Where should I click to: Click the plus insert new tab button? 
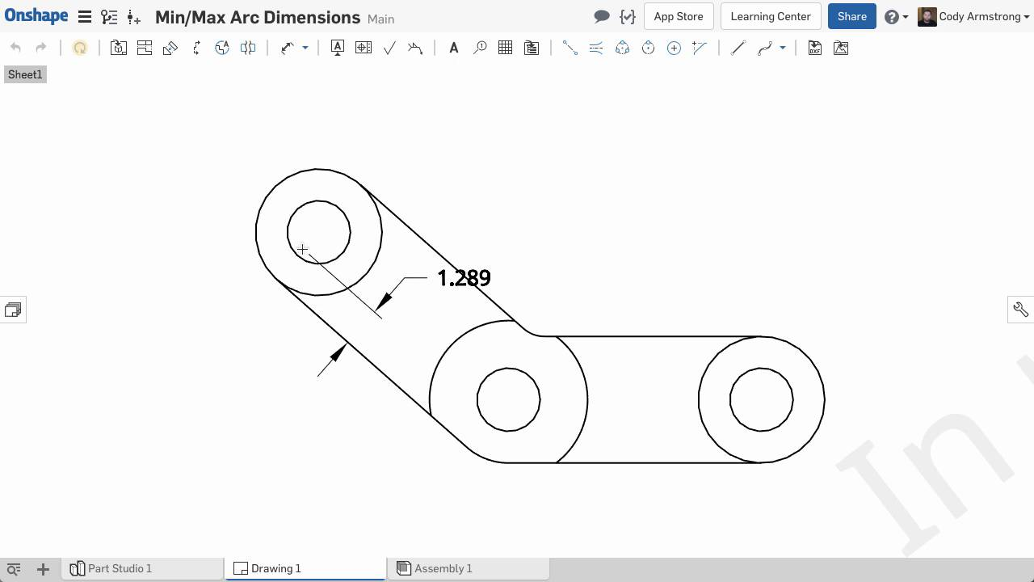click(x=43, y=569)
